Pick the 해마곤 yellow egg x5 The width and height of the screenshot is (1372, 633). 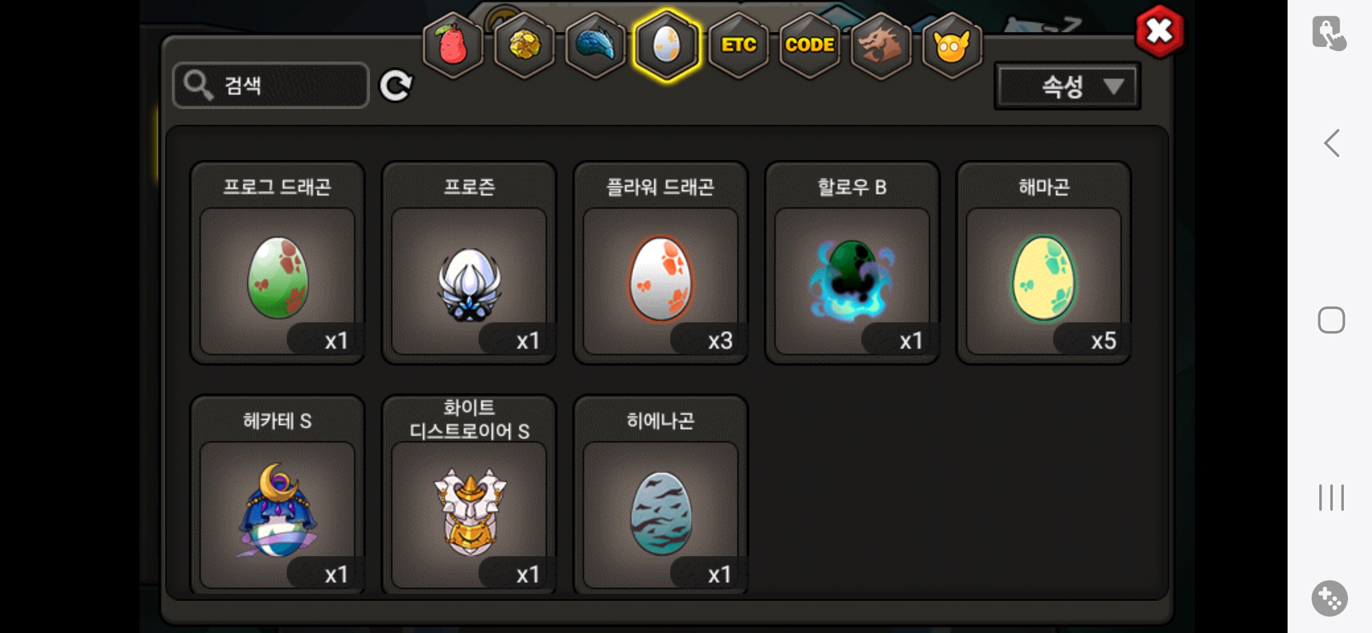tap(1044, 263)
